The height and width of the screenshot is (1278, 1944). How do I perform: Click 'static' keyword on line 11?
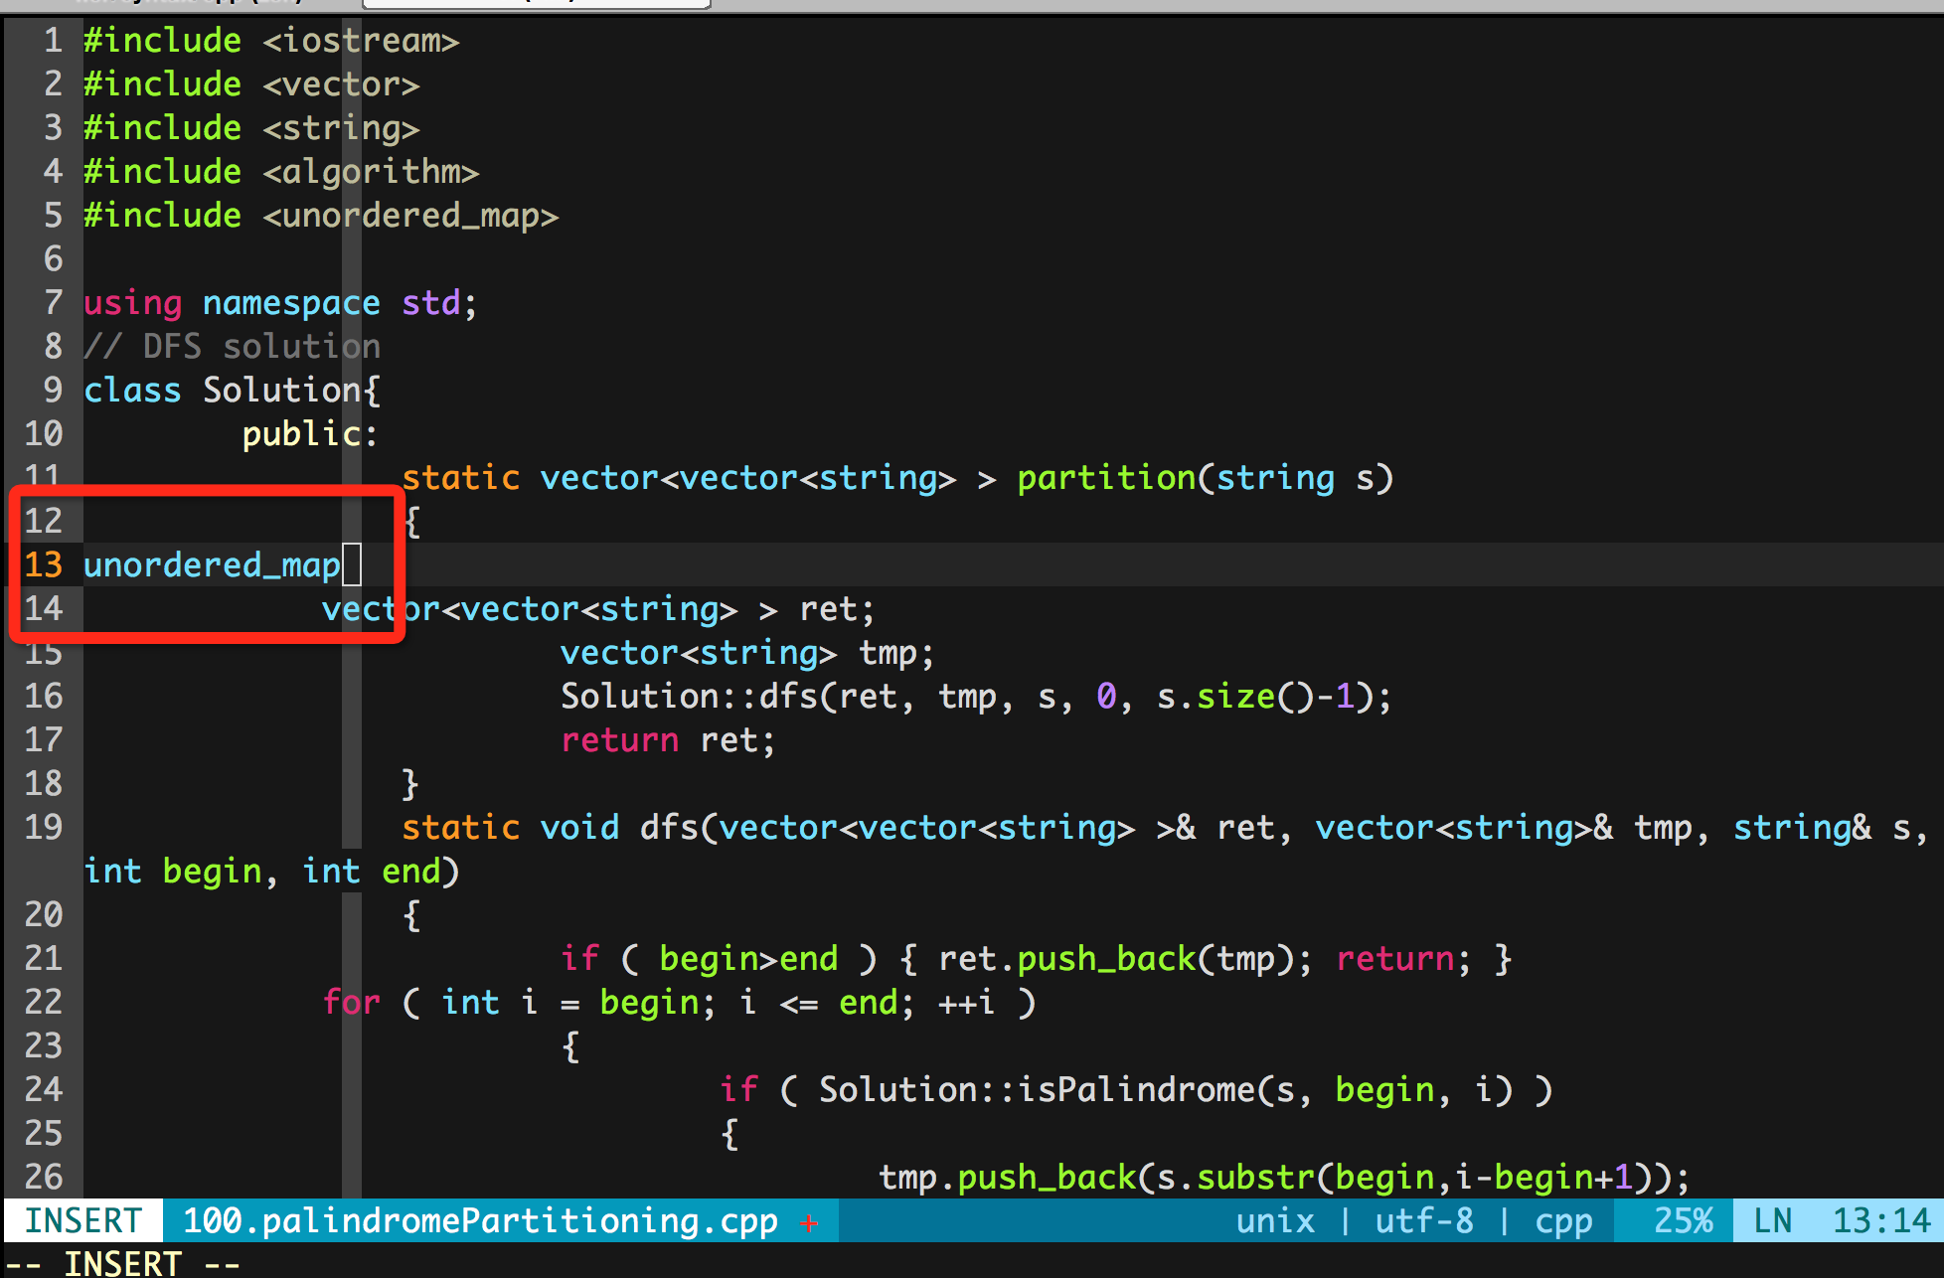pos(460,478)
